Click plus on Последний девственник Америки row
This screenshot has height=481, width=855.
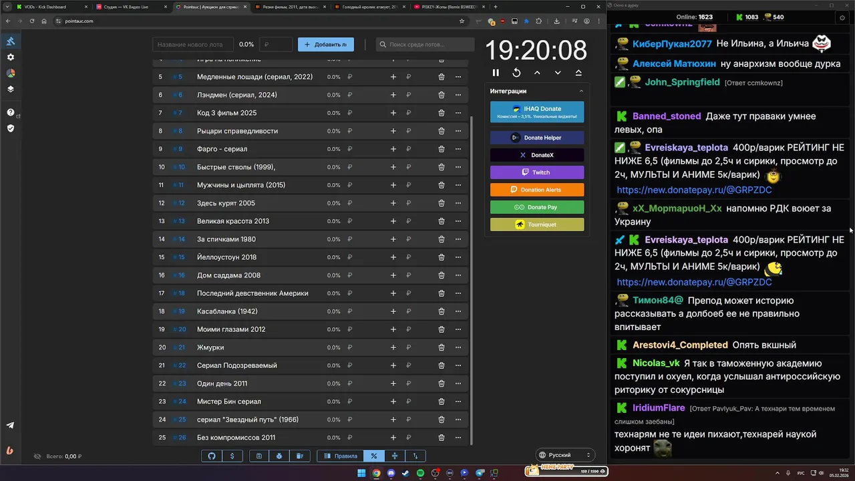pos(393,293)
